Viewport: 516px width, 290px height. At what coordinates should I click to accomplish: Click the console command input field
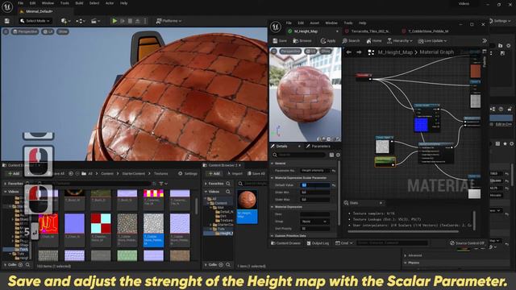tap(392, 243)
